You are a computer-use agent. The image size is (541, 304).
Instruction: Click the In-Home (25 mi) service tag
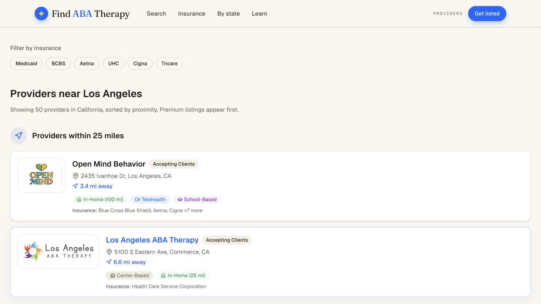tap(183, 275)
